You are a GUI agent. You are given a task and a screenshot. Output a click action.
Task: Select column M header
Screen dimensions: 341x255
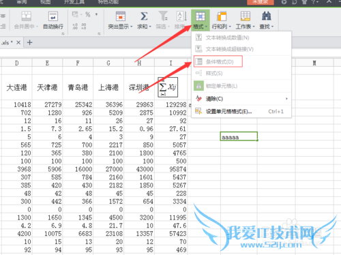[314, 63]
